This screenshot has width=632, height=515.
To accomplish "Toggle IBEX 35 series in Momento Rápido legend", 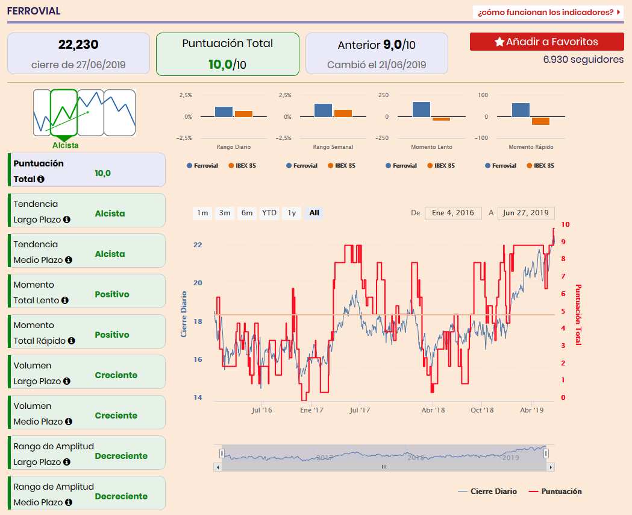I will 540,166.
